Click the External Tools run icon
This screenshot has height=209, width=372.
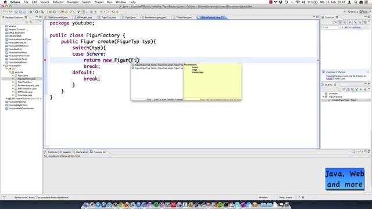coord(42,12)
